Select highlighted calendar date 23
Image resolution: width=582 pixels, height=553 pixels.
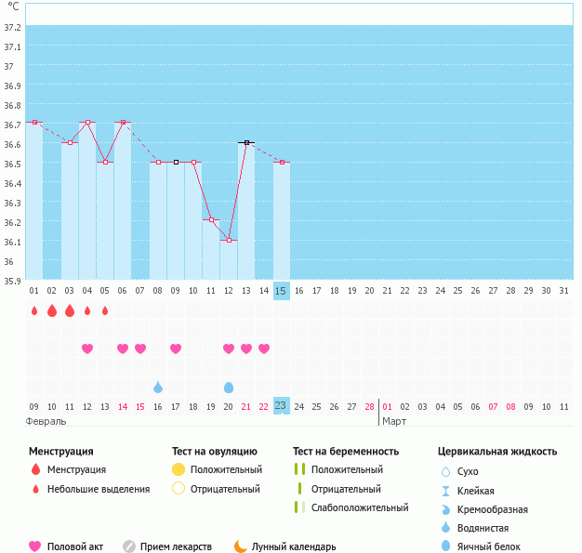(x=281, y=406)
